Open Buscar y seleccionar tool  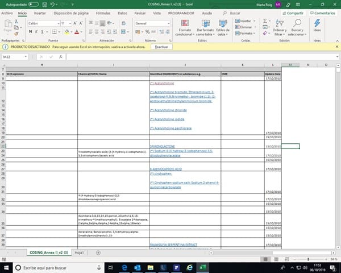point(296,27)
